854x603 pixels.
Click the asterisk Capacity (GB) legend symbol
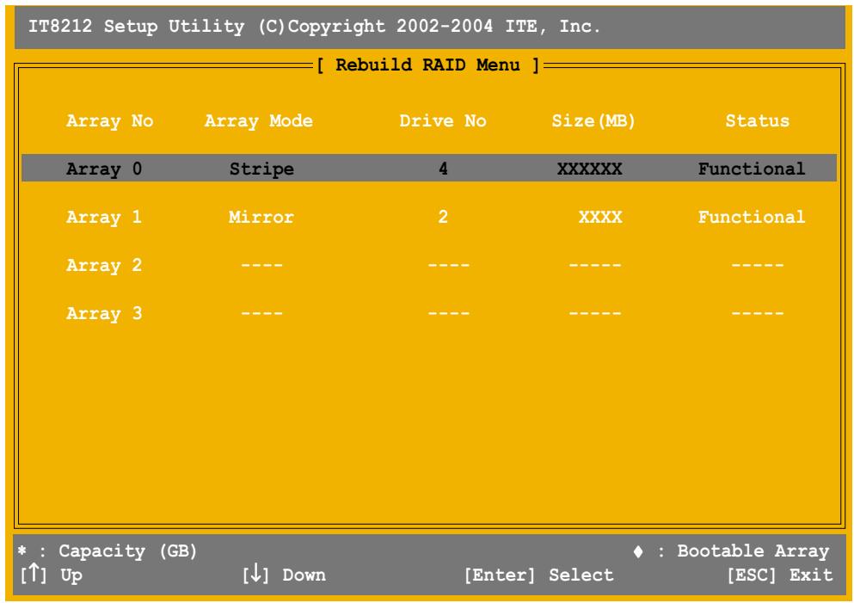pyautogui.click(x=22, y=551)
